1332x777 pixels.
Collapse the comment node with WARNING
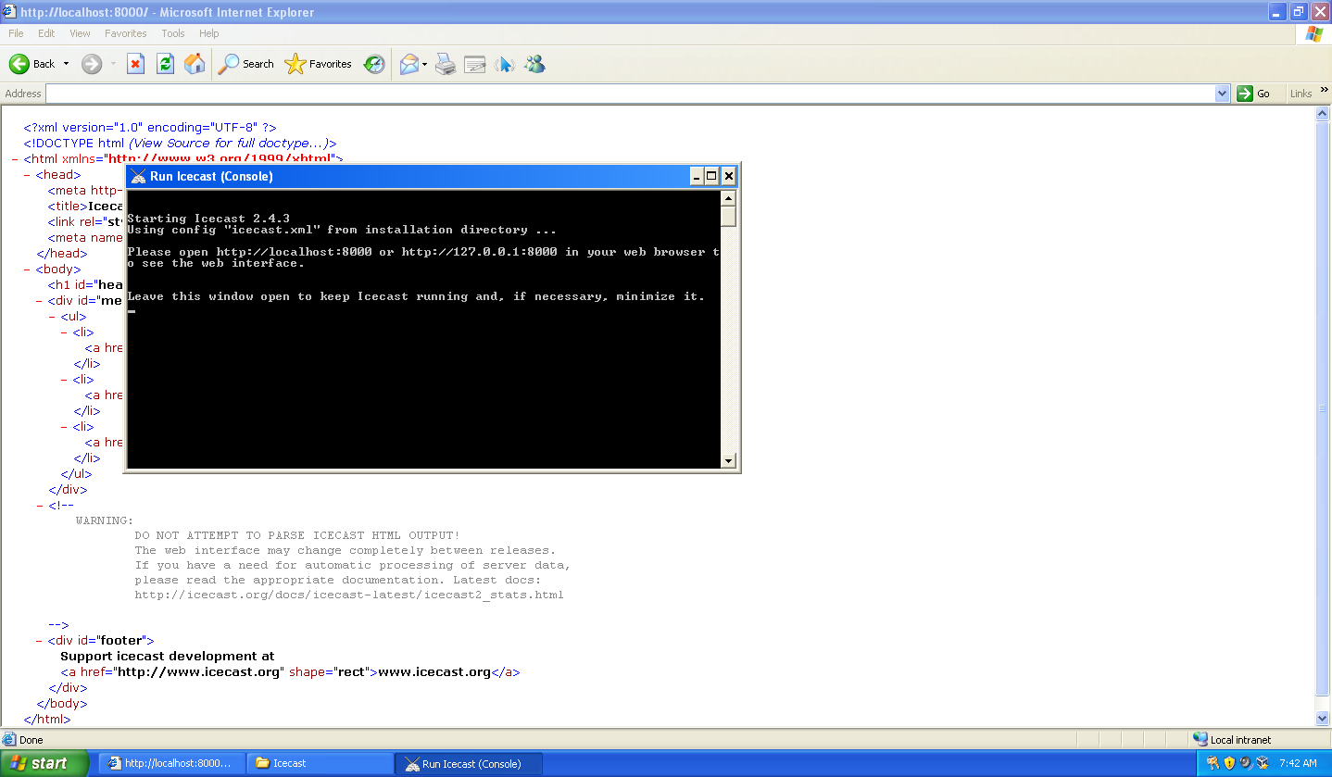coord(40,506)
